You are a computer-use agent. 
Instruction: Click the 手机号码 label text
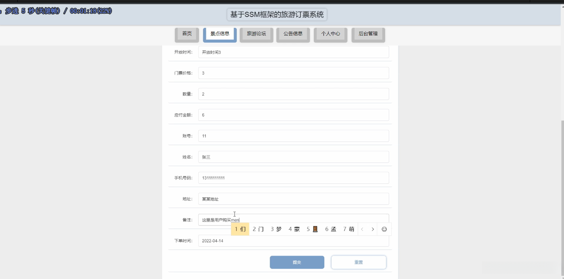click(183, 178)
